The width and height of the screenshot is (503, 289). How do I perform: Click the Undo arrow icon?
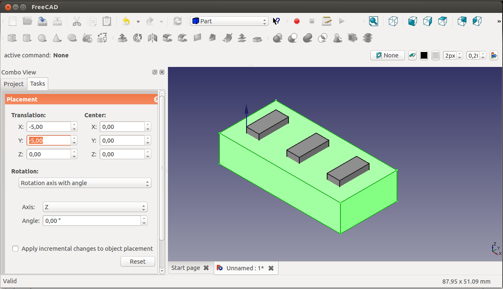click(126, 21)
